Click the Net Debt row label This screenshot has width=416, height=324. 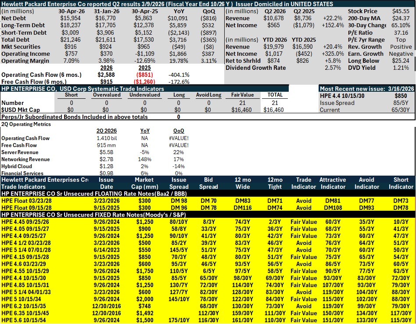point(14,18)
